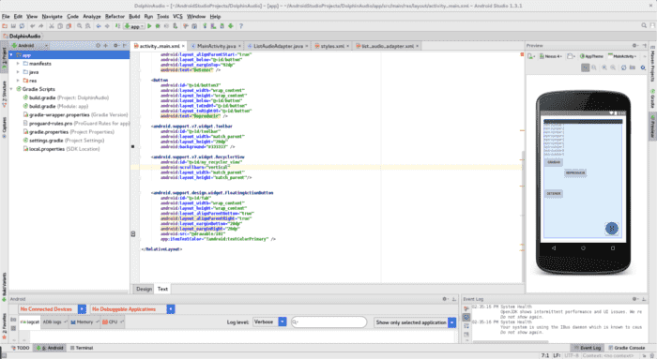Click the Replace toolbar icon

click(87, 26)
